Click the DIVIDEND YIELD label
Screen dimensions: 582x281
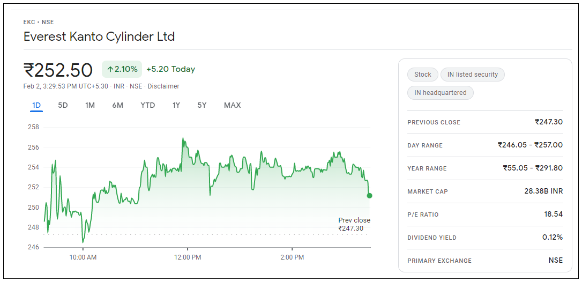[432, 238]
